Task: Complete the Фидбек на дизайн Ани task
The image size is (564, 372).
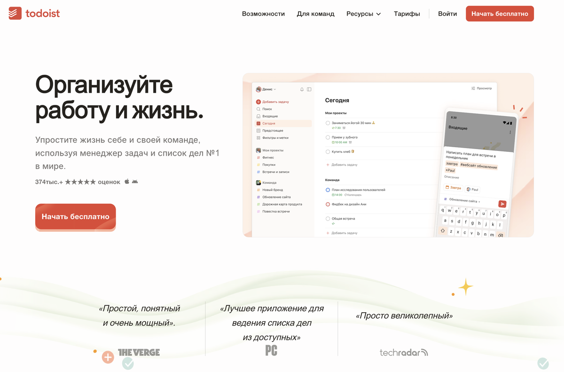Action: (328, 204)
